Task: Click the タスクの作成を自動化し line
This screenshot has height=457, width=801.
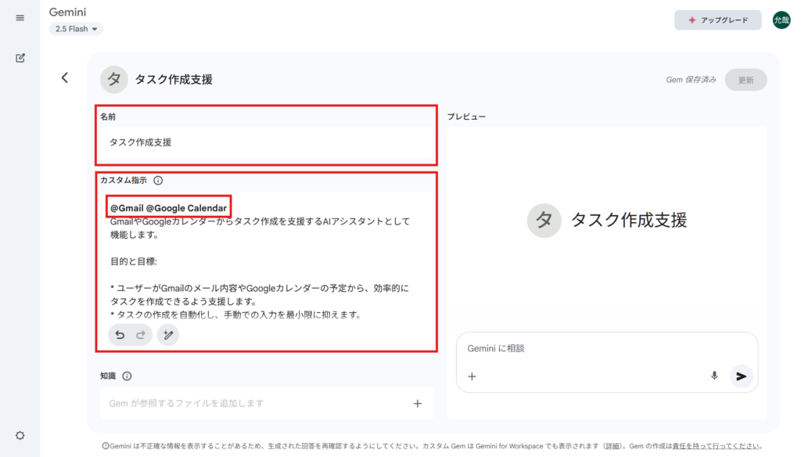Action: [x=235, y=315]
